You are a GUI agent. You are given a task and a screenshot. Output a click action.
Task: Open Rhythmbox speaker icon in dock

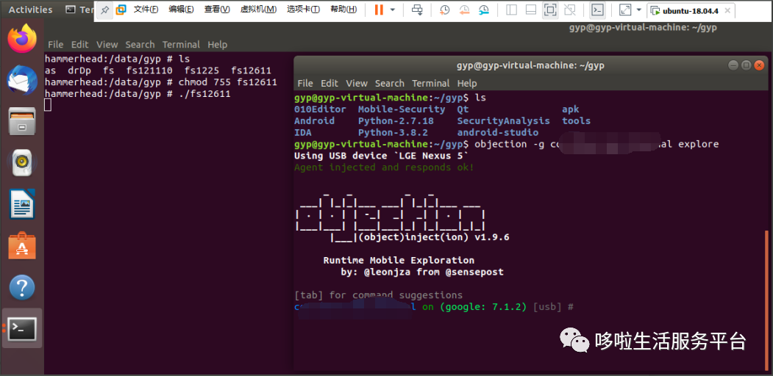pos(22,162)
